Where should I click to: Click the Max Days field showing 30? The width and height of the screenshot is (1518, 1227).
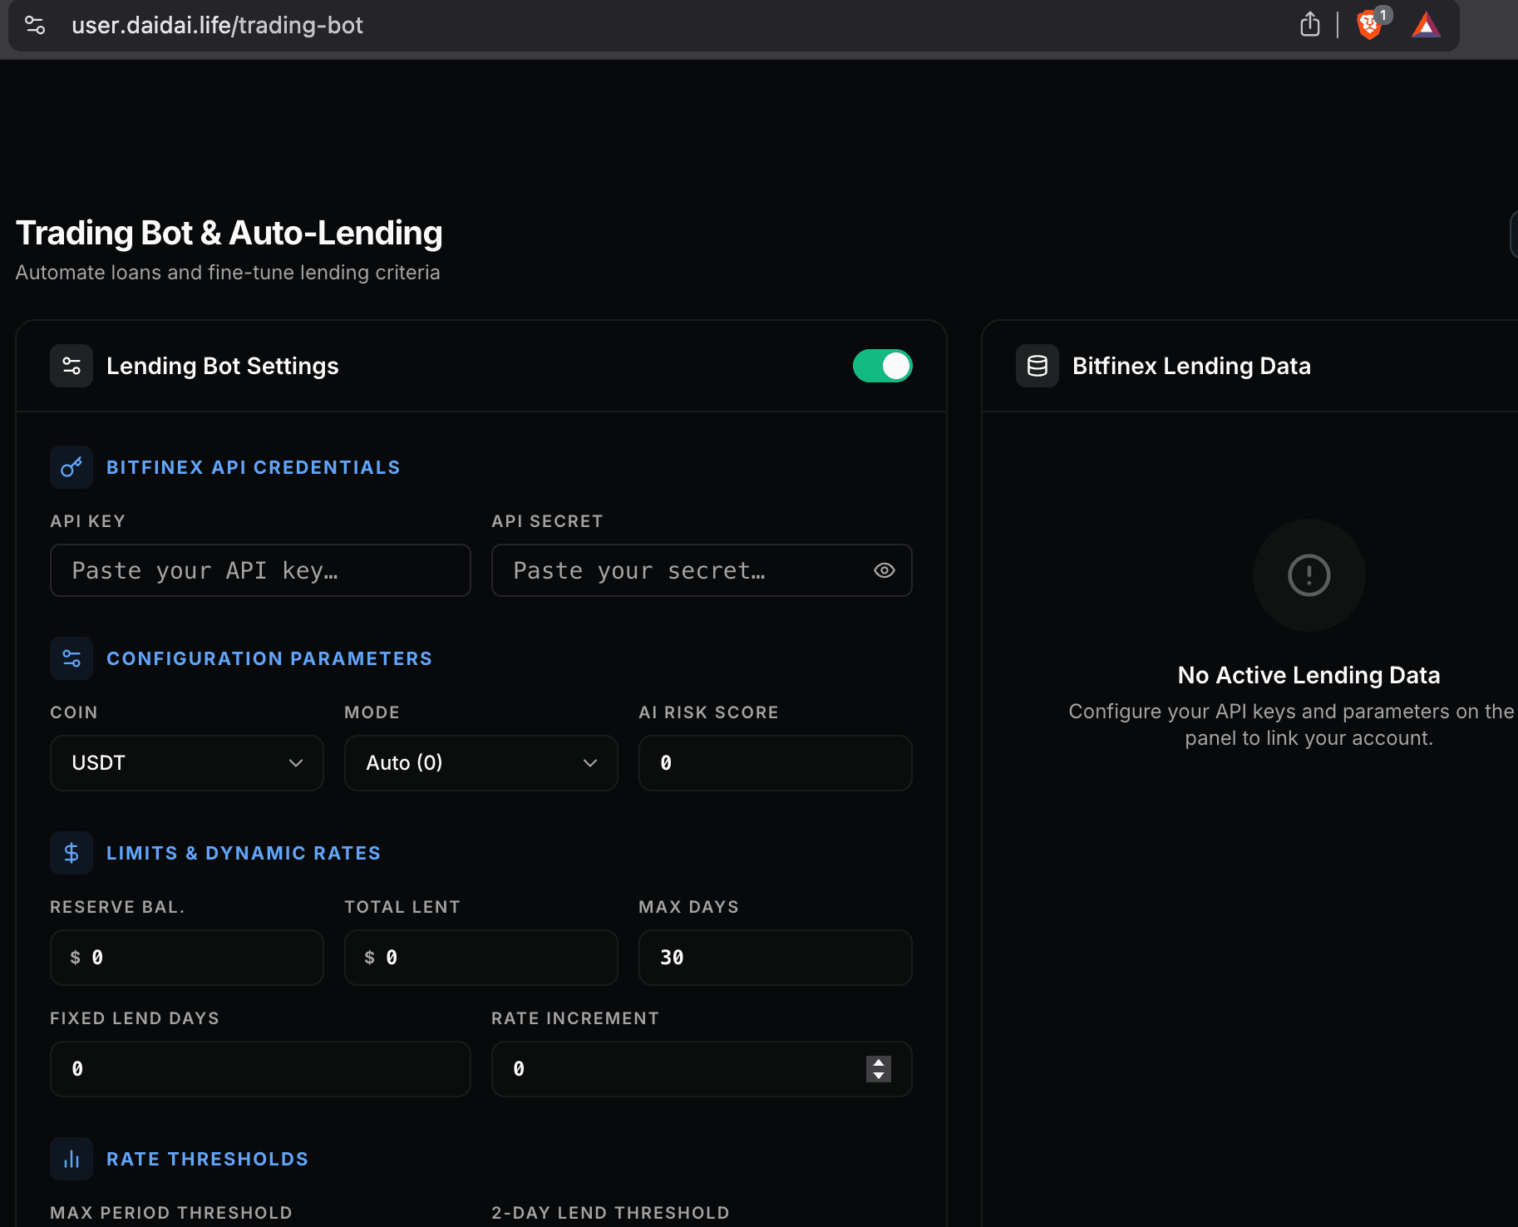[x=776, y=958]
